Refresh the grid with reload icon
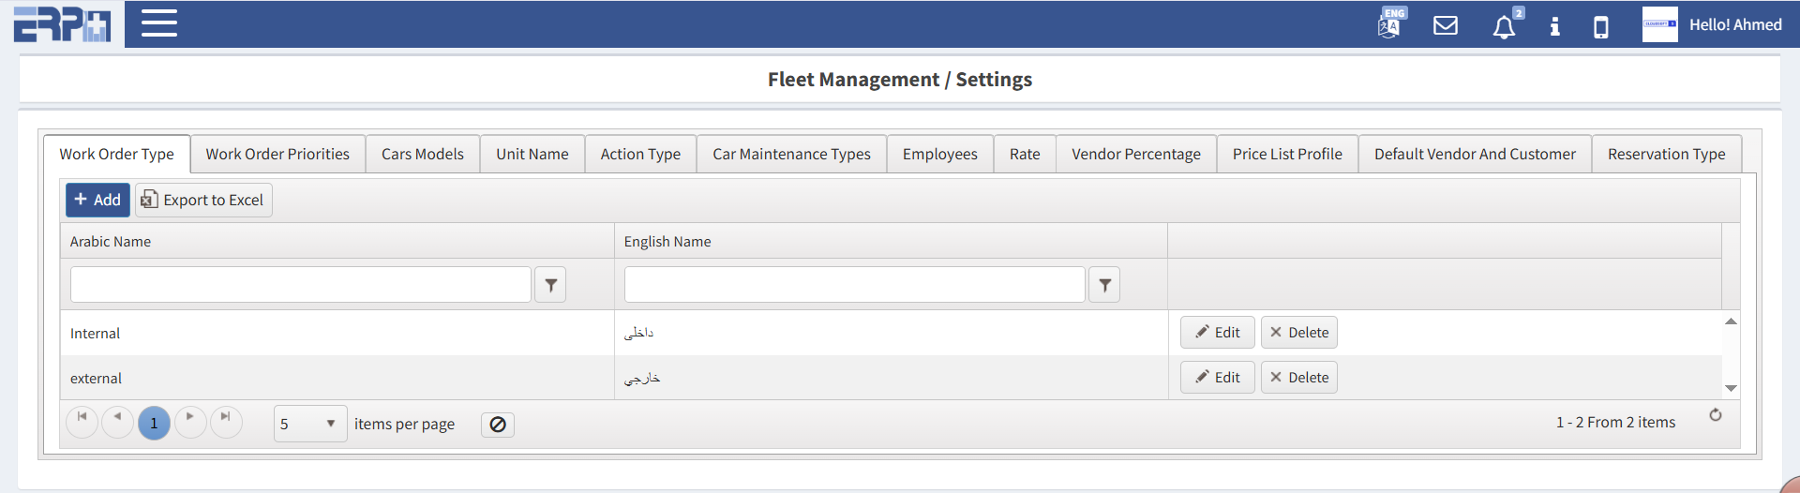The width and height of the screenshot is (1800, 493). point(1715,415)
